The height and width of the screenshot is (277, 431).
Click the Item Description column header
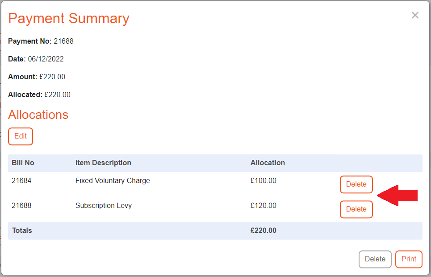tap(103, 163)
